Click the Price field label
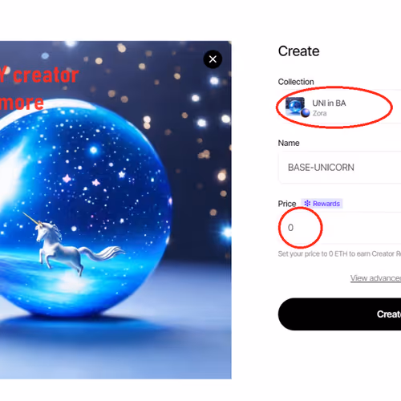This screenshot has height=401, width=401. pyautogui.click(x=287, y=204)
